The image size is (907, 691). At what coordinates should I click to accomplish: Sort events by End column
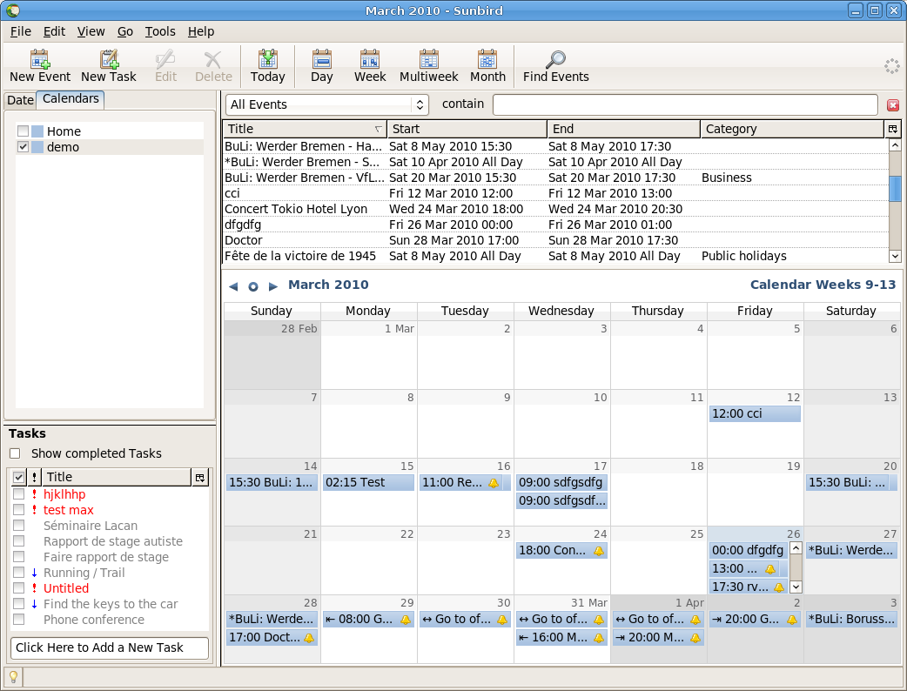[623, 129]
